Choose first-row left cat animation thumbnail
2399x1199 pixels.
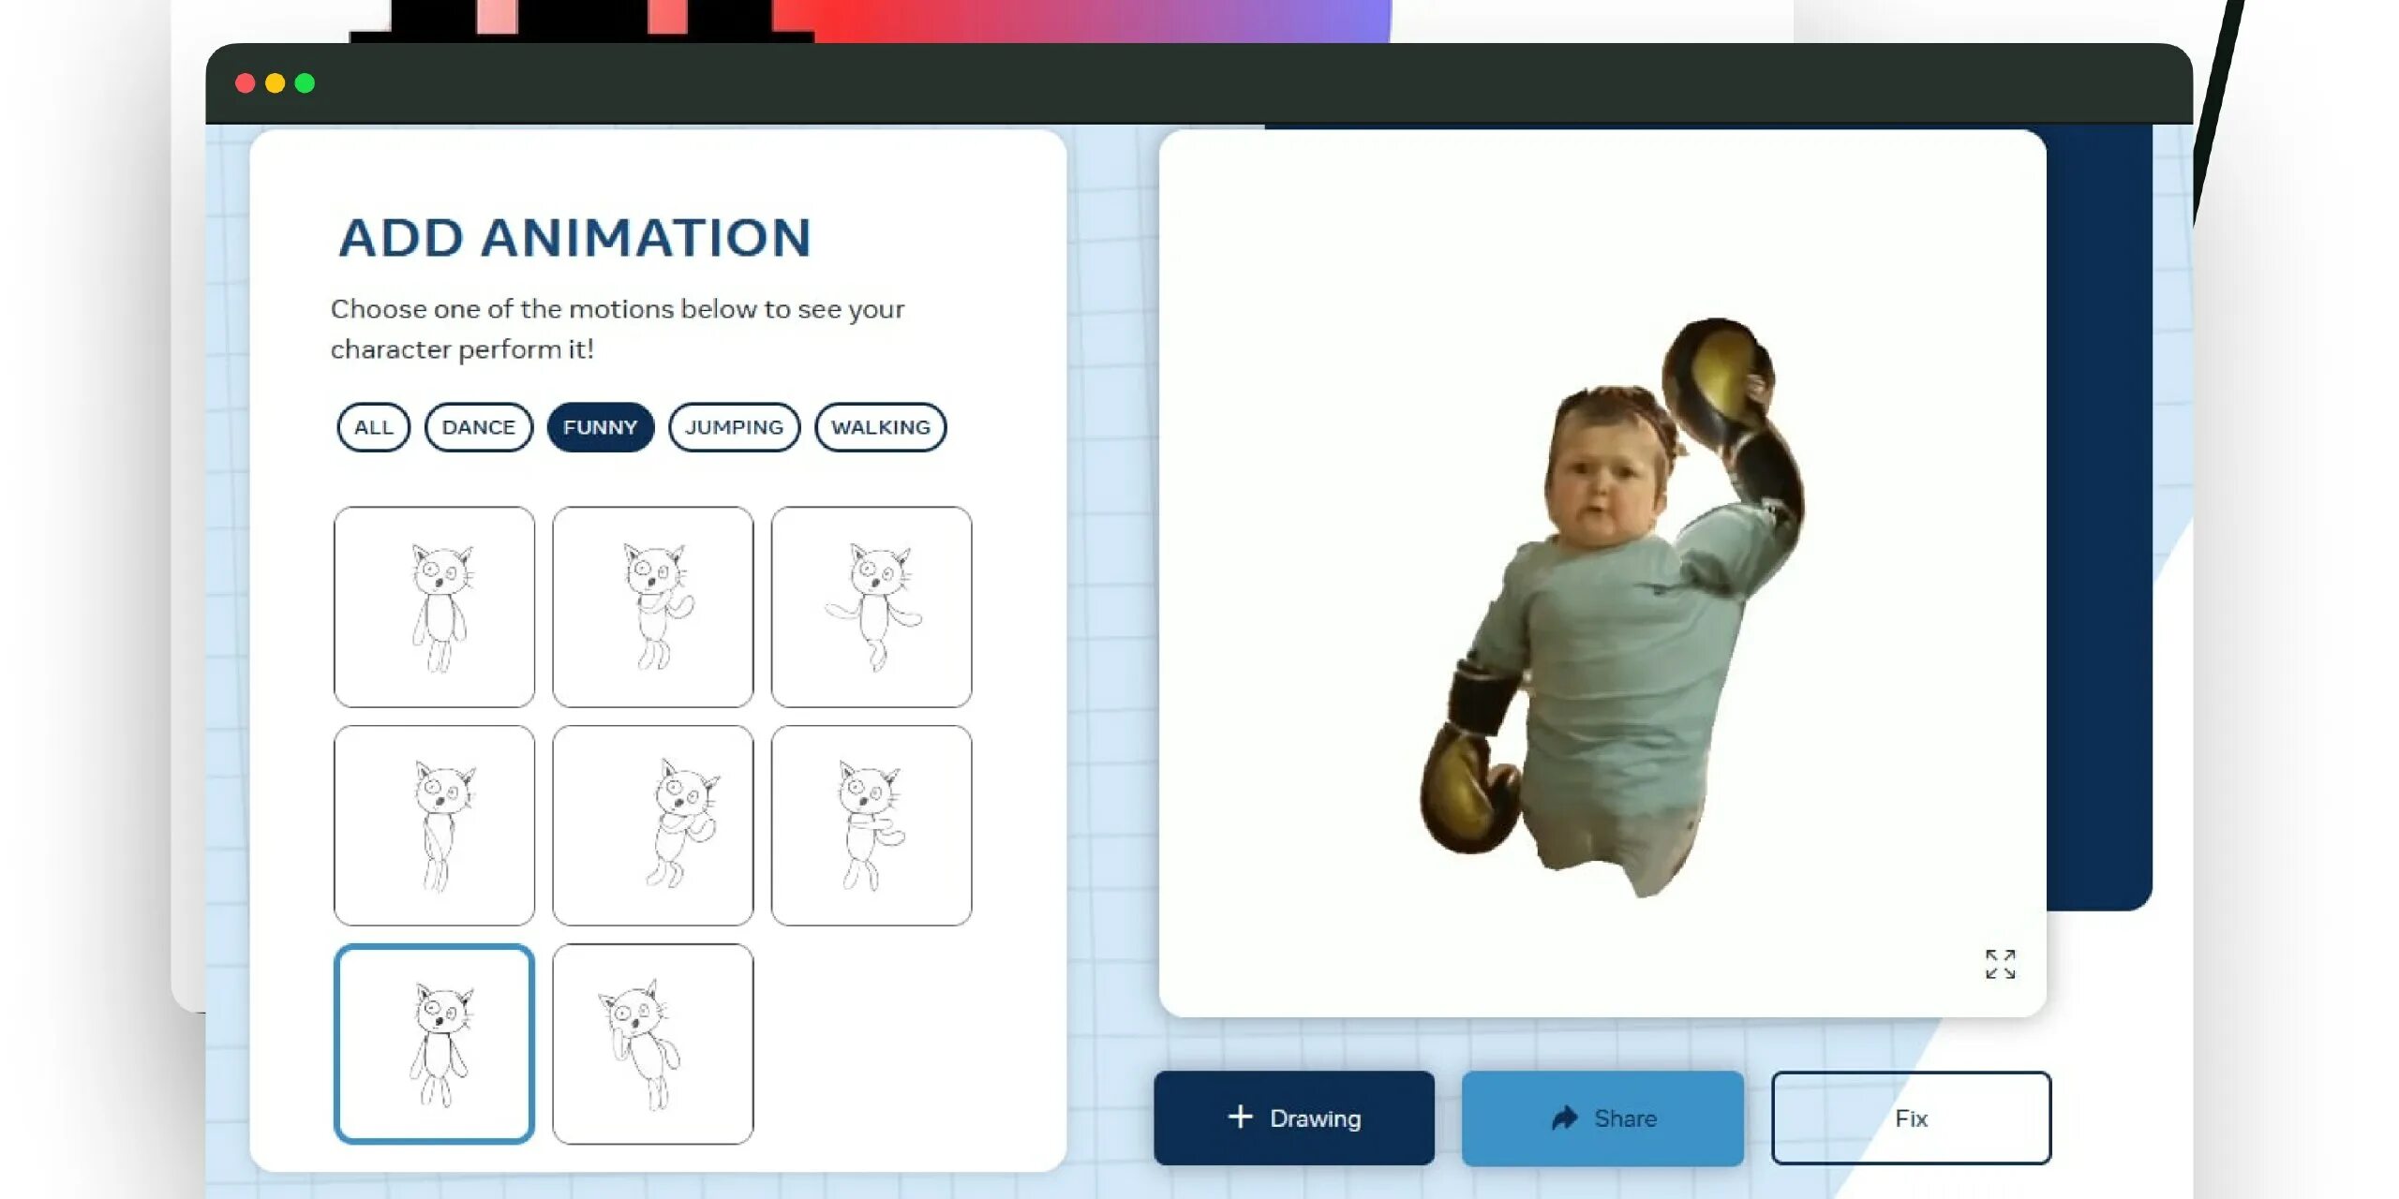[434, 607]
